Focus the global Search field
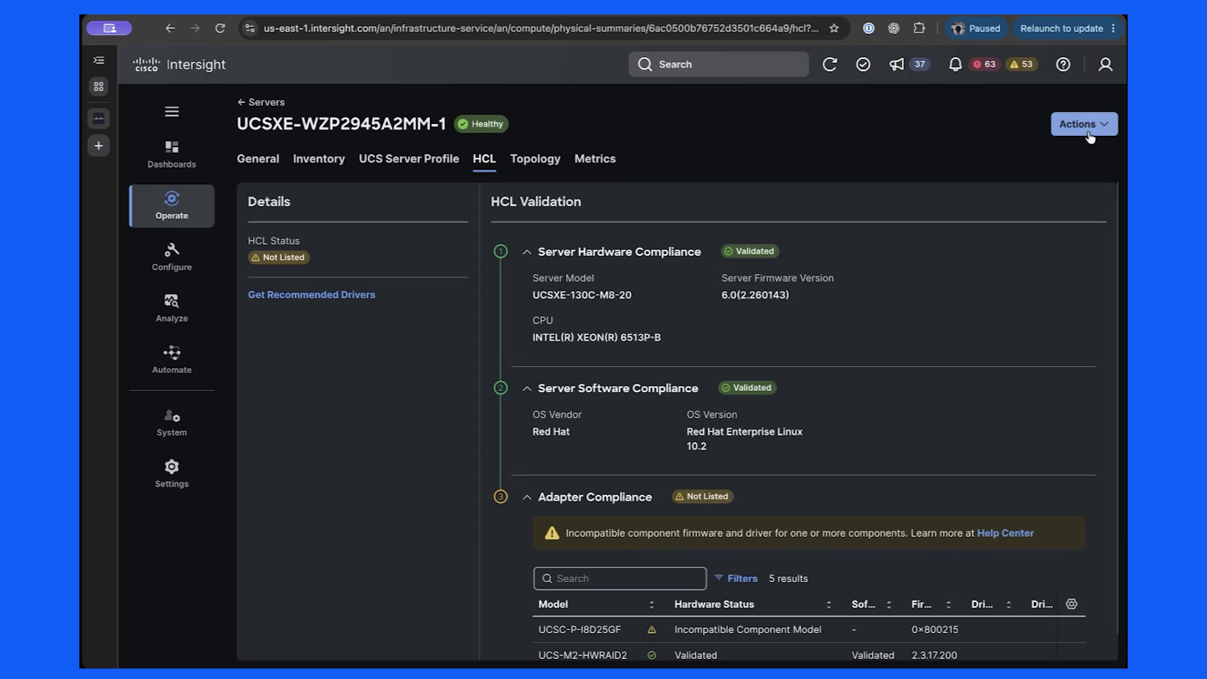The width and height of the screenshot is (1207, 679). click(719, 64)
